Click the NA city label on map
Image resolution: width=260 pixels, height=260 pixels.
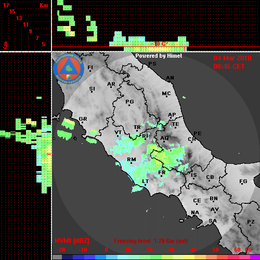pos(195,212)
